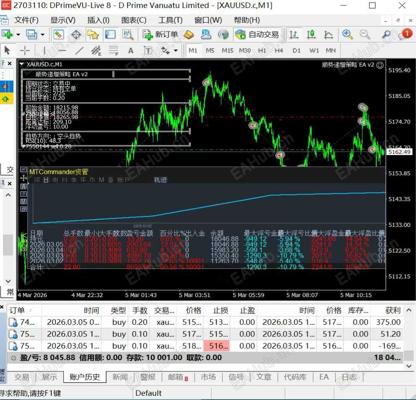Select the H4 timeframe button
This screenshot has width=416, height=400.
279,50
